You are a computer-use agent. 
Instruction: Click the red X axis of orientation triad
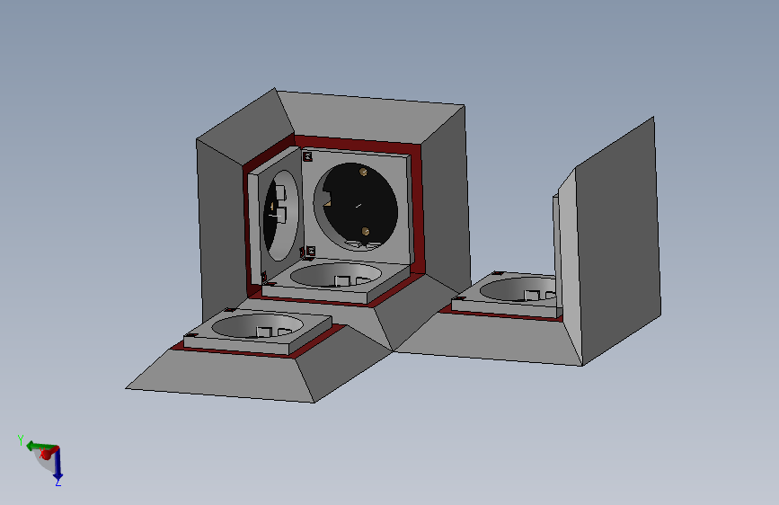(x=46, y=454)
